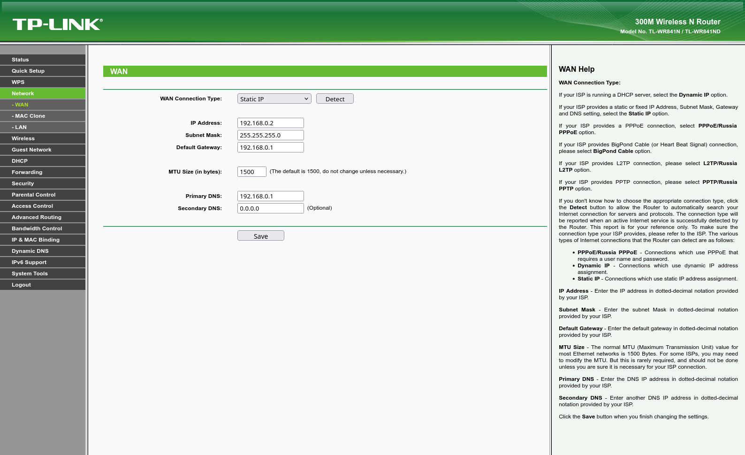This screenshot has width=745, height=455.
Task: Focus the Default Gateway field
Action: tap(271, 147)
